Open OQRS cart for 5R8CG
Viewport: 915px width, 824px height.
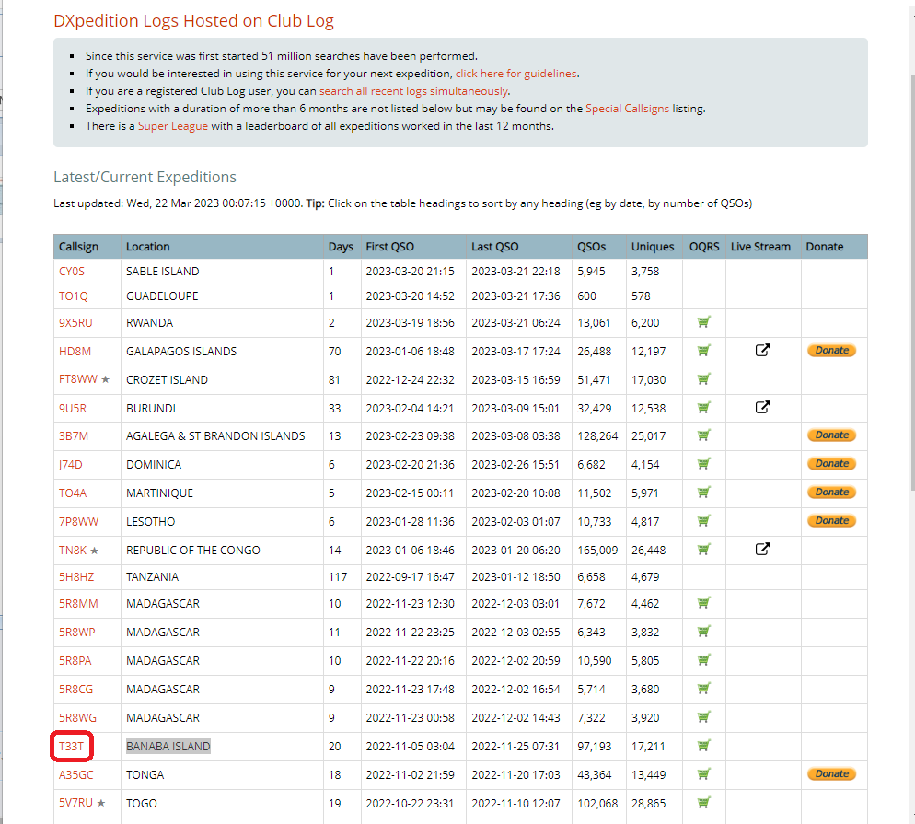click(x=704, y=689)
